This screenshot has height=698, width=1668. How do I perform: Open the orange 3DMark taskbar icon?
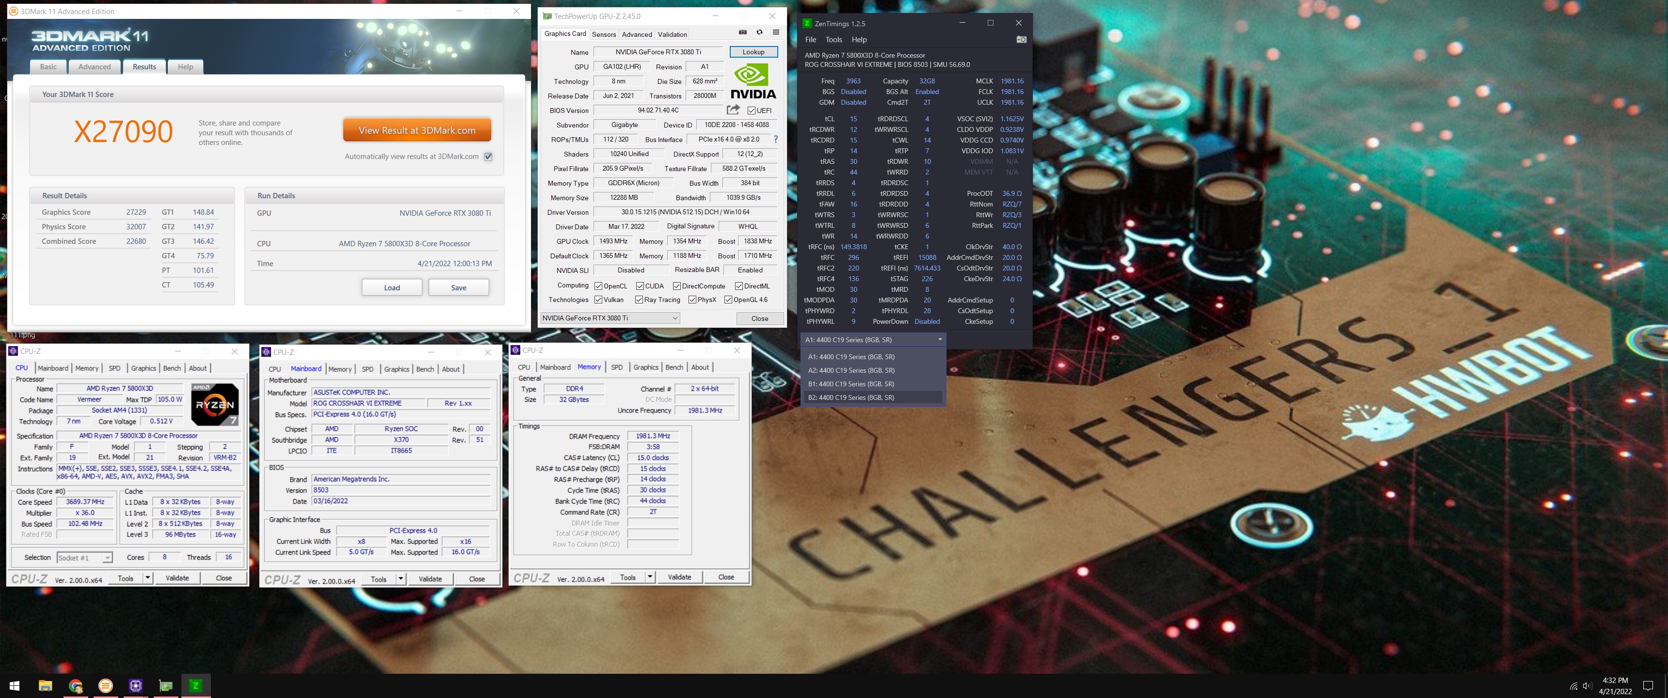coord(106,685)
